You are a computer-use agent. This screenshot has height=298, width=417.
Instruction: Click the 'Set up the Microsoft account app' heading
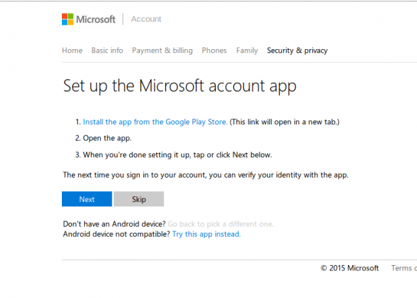point(179,86)
